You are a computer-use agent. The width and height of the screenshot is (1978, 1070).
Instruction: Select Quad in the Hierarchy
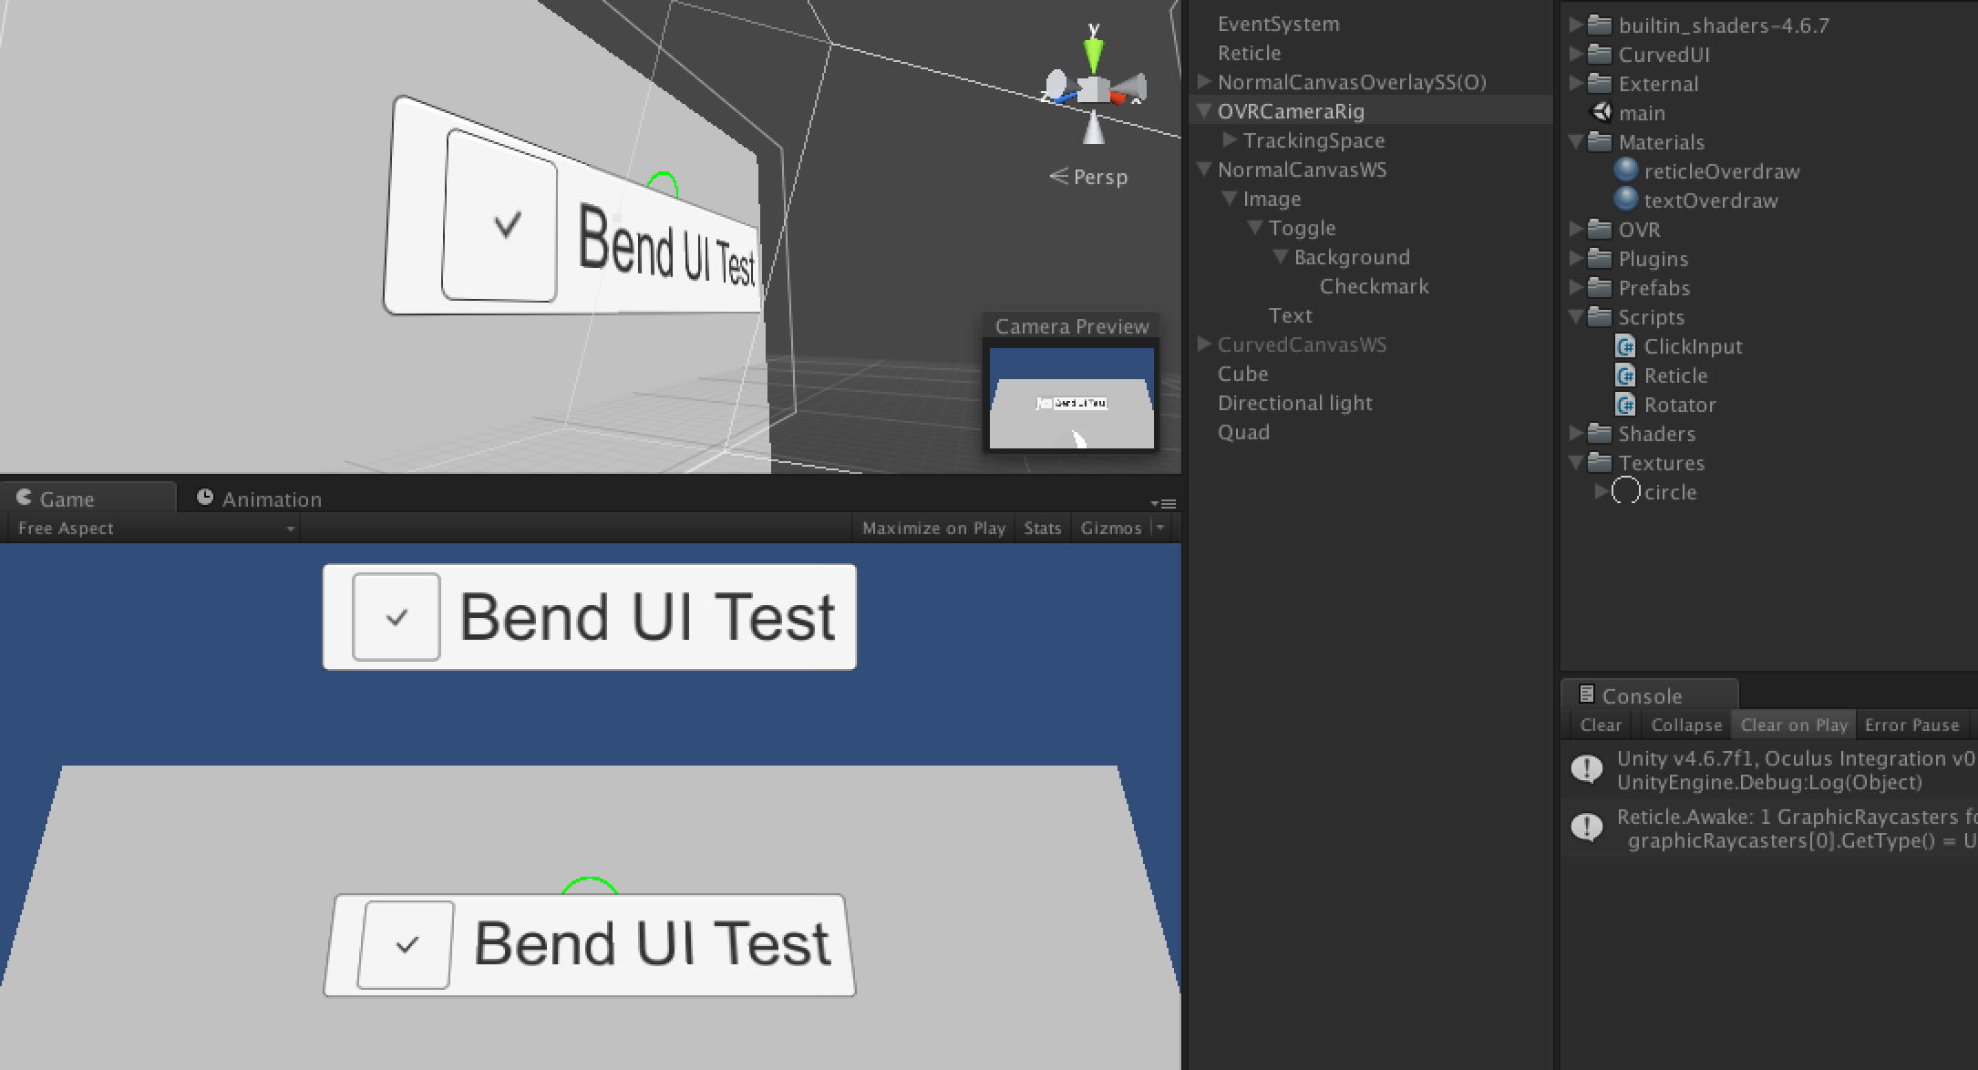tap(1243, 432)
